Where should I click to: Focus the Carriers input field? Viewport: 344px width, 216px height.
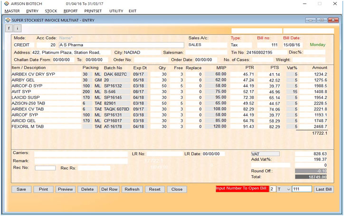(81, 154)
